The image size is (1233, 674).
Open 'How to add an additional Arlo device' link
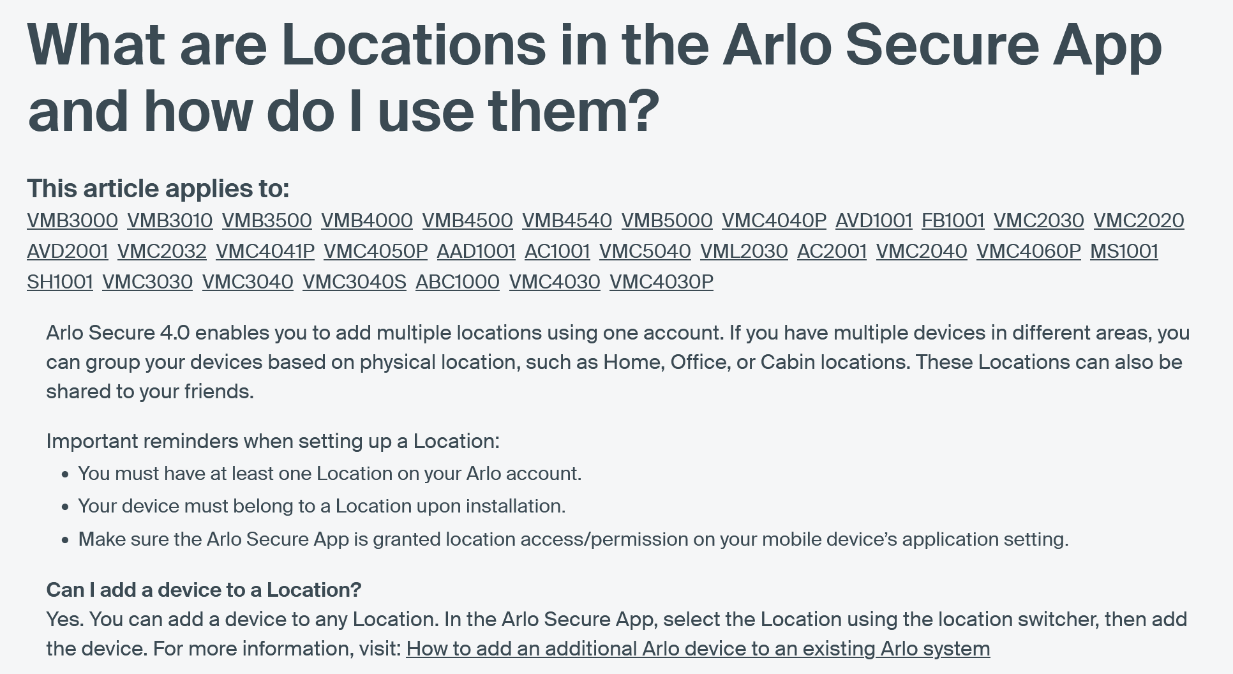point(698,649)
